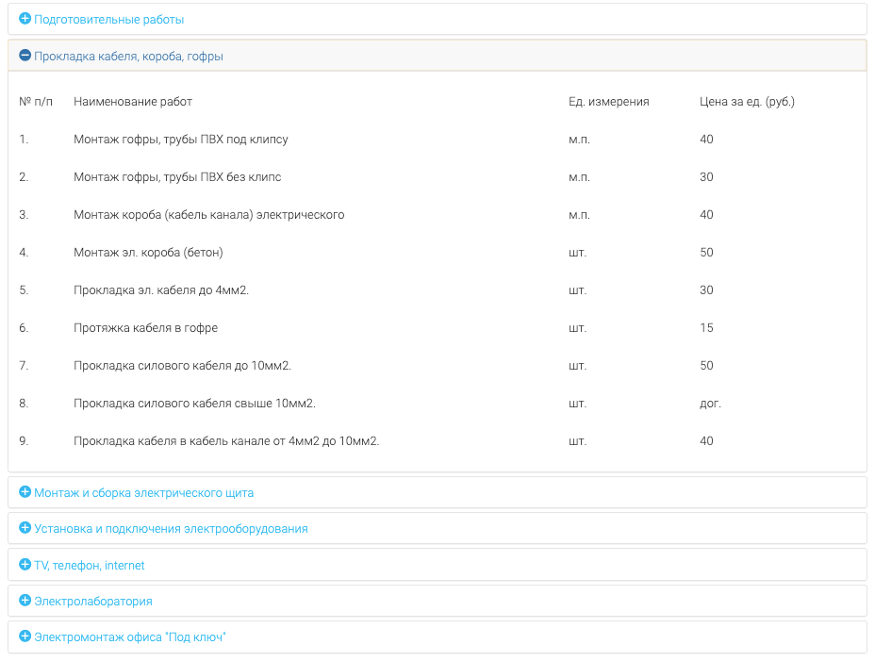
Task: Click plus icon beside TV, телефон, internet
Action: 25,565
